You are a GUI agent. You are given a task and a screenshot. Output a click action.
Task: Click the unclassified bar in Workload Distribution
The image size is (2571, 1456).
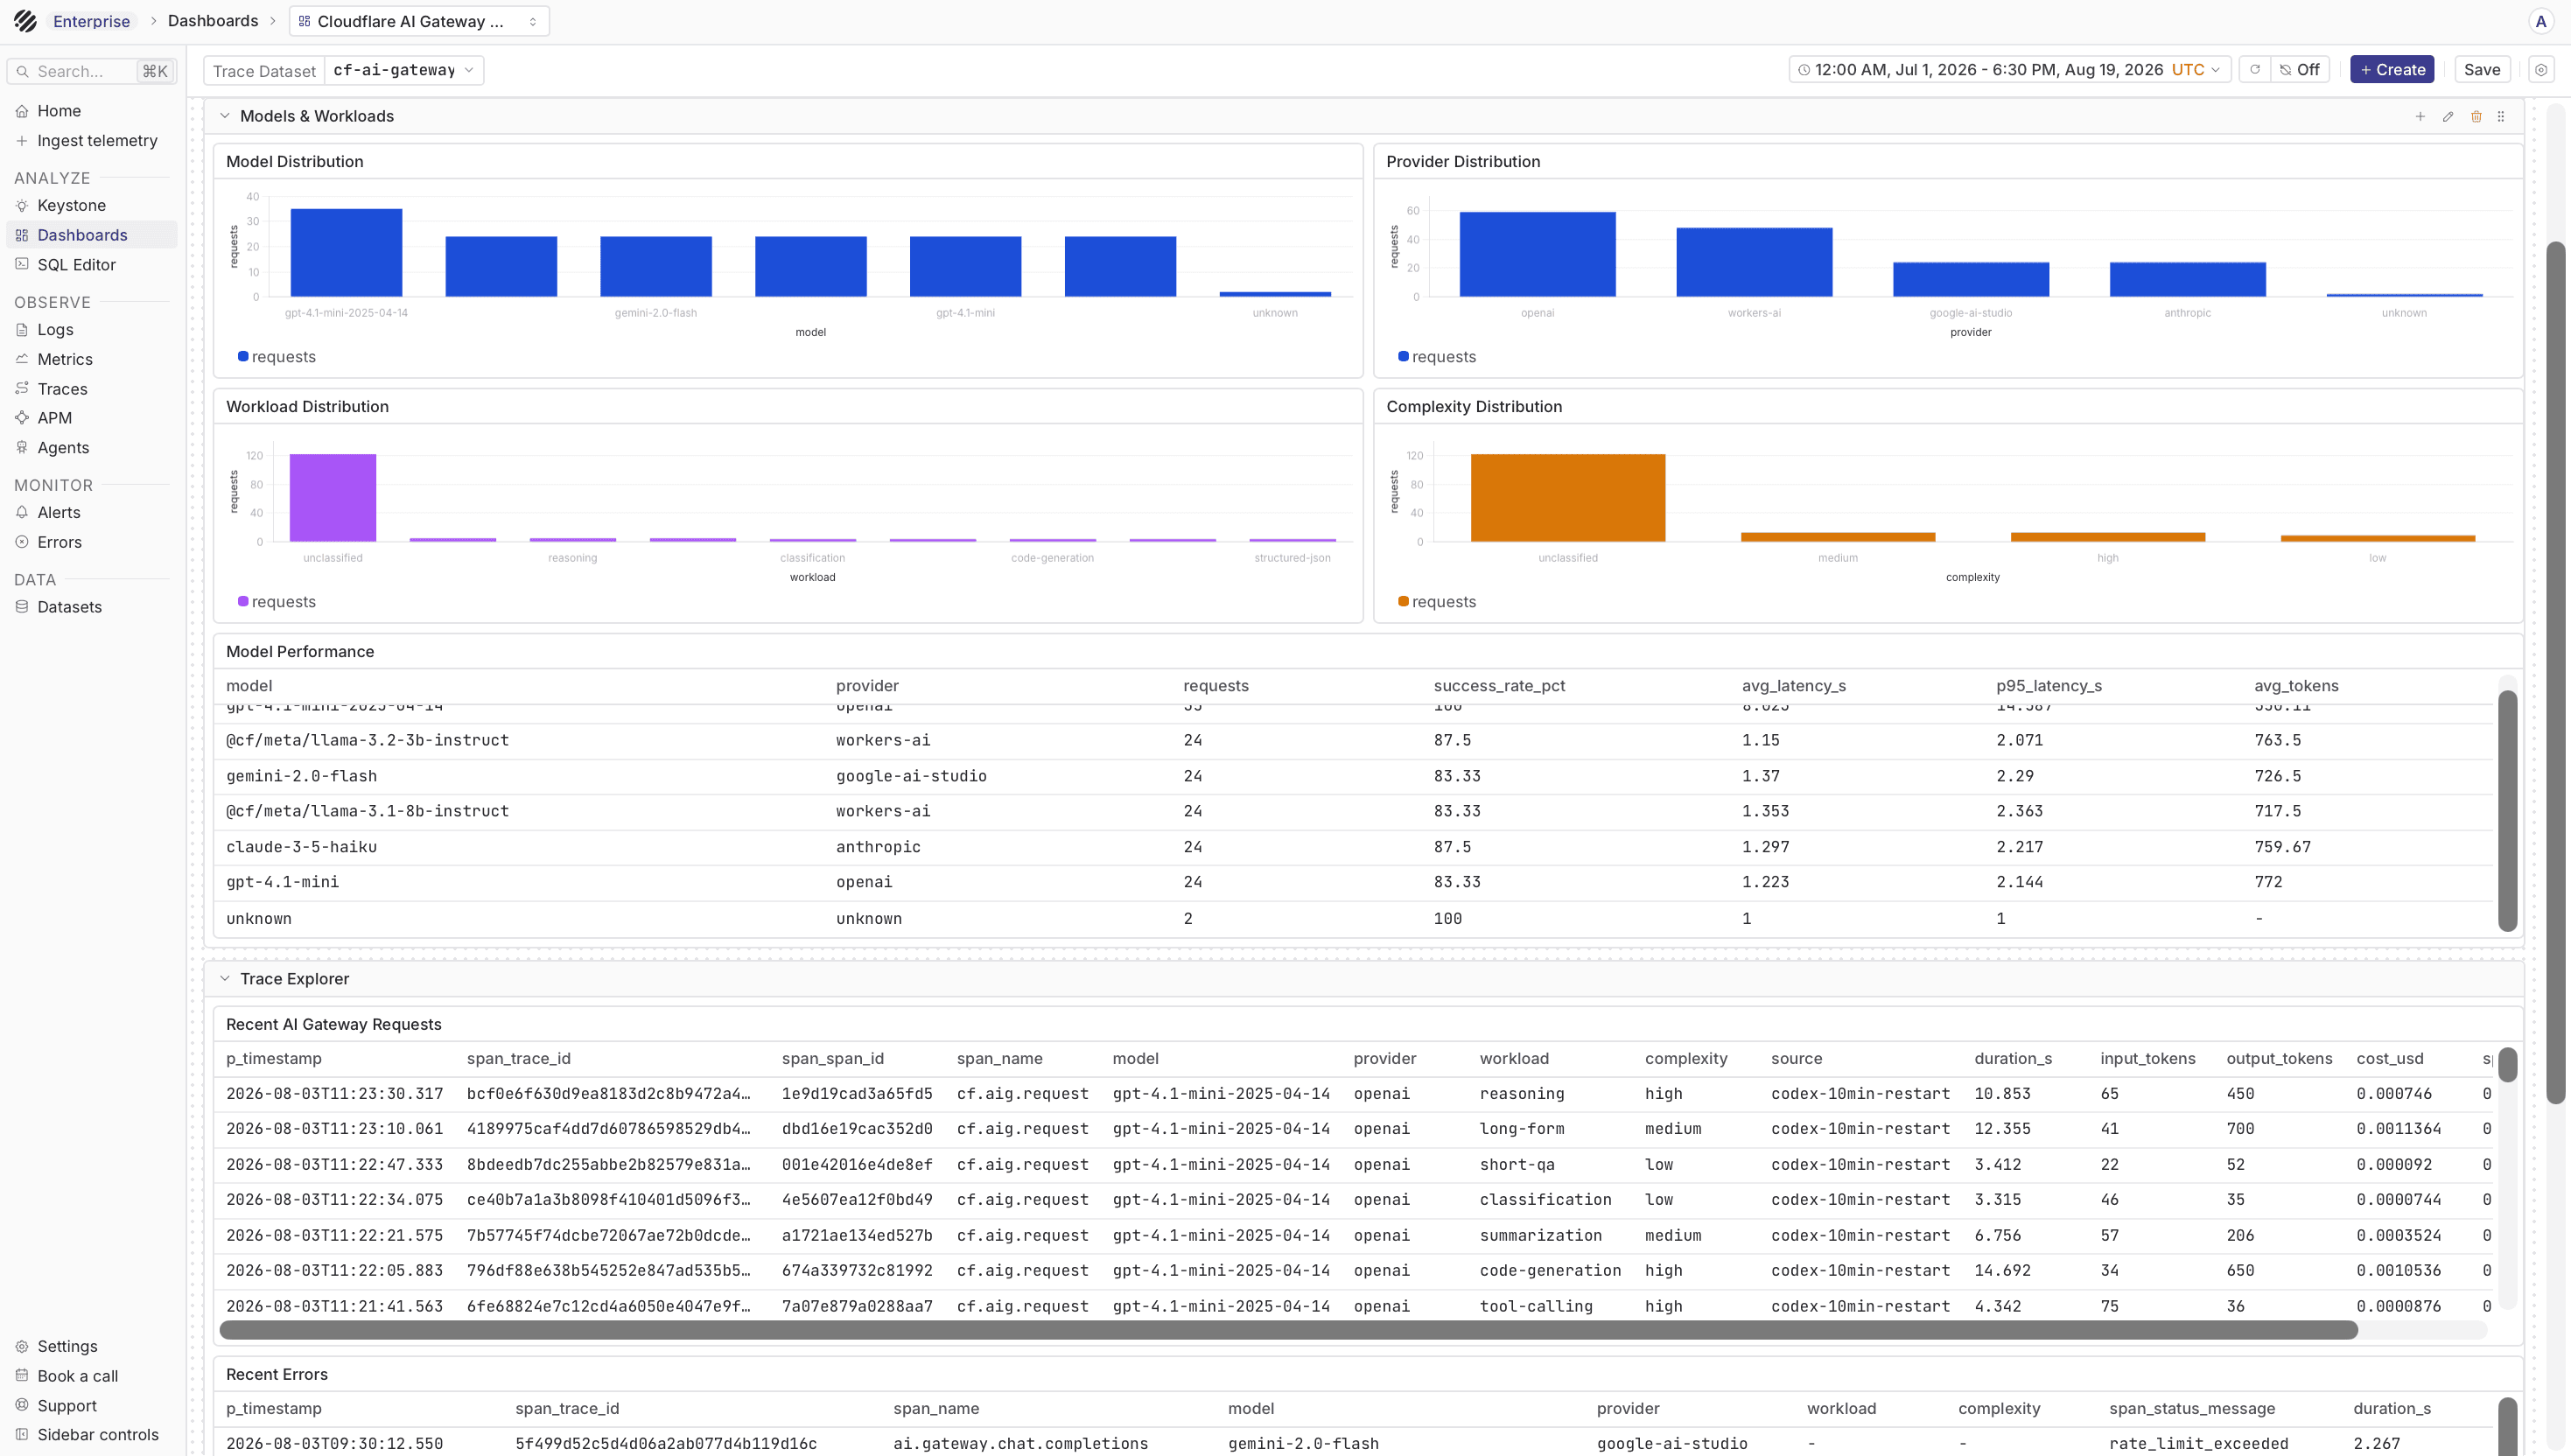tap(333, 498)
